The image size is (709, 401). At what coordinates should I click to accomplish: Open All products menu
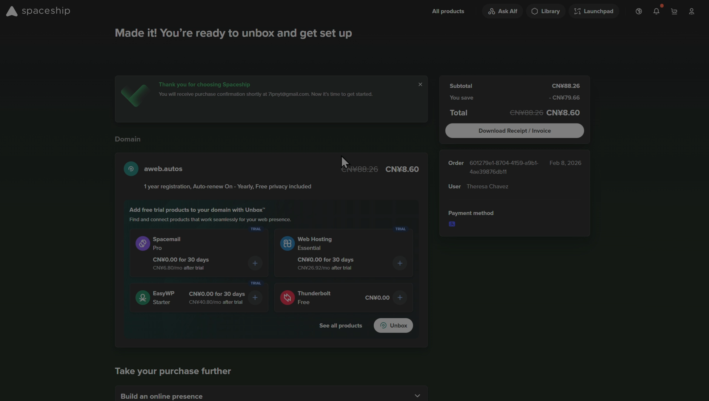pyautogui.click(x=448, y=11)
